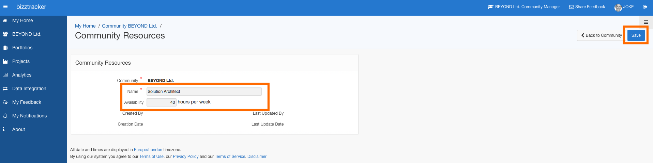Viewport: 653px width, 163px height.
Task: Open the page options menu icon above Save
Action: 646,22
